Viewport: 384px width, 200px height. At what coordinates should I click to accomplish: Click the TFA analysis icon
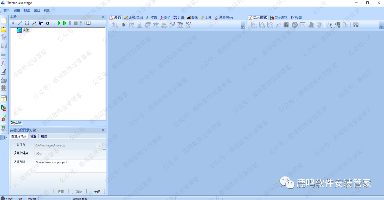[180, 24]
